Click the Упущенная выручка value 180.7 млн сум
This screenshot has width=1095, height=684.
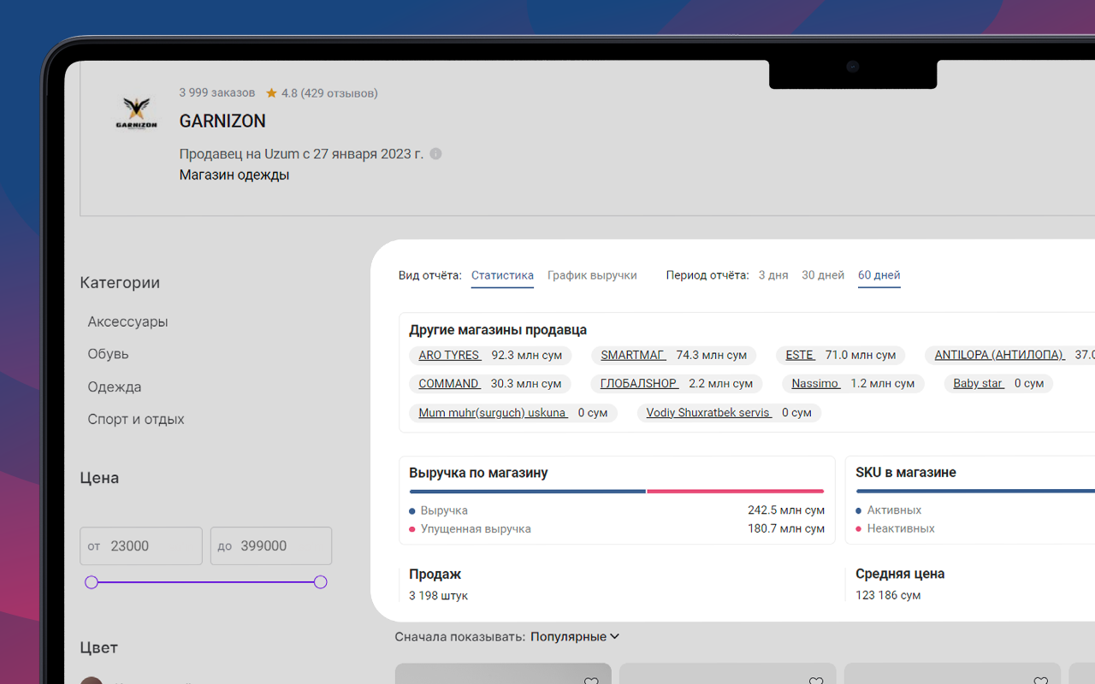[786, 528]
